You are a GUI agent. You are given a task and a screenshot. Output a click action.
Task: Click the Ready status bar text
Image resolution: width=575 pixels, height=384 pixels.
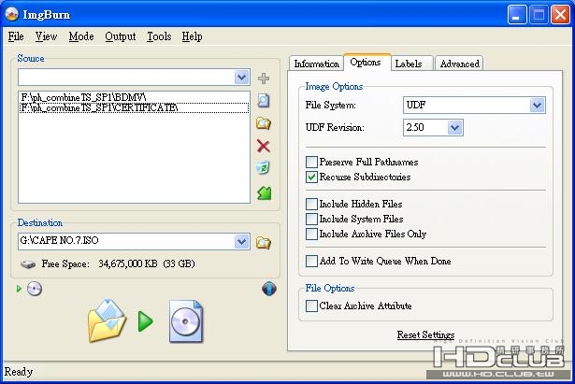click(x=19, y=372)
